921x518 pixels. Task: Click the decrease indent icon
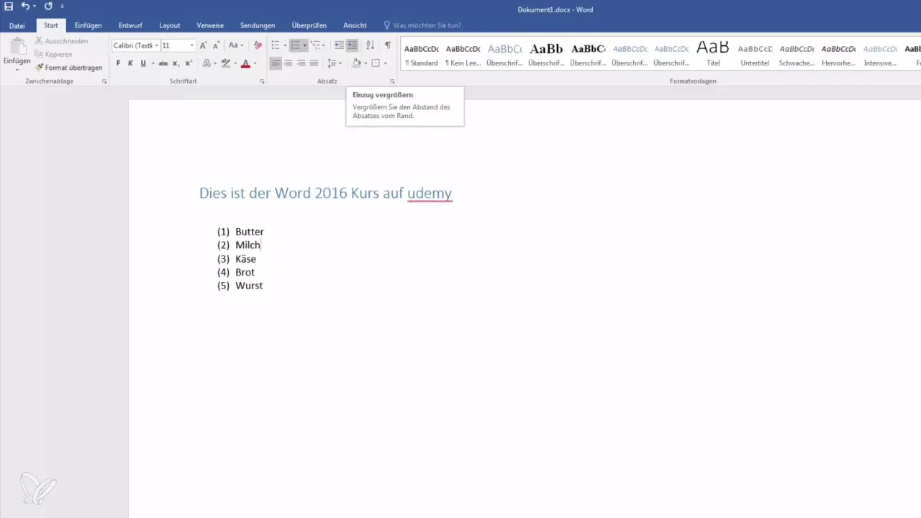339,45
